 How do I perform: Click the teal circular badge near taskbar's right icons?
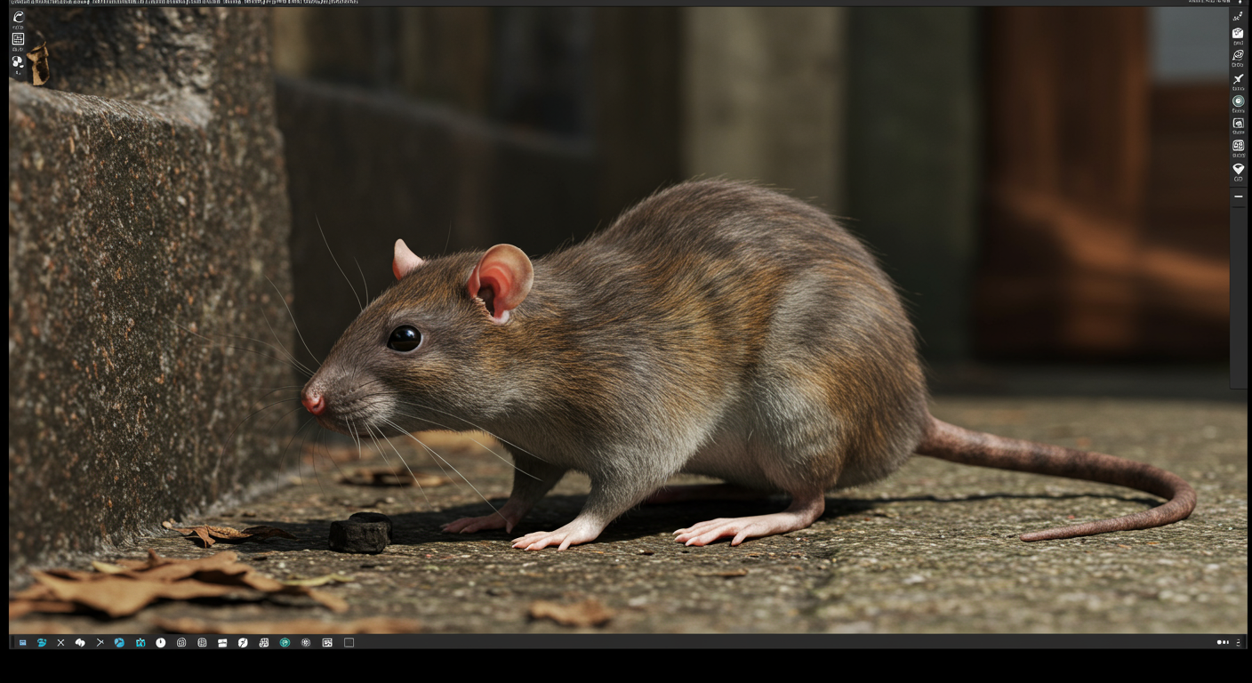285,642
